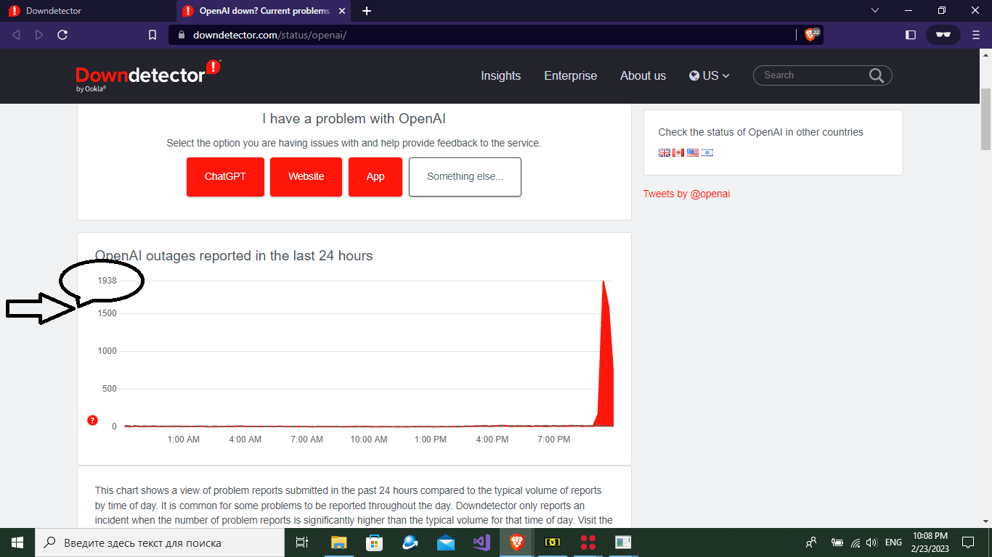Screen dimensions: 992x557
Task: Open the US country selector dropdown
Action: [710, 75]
